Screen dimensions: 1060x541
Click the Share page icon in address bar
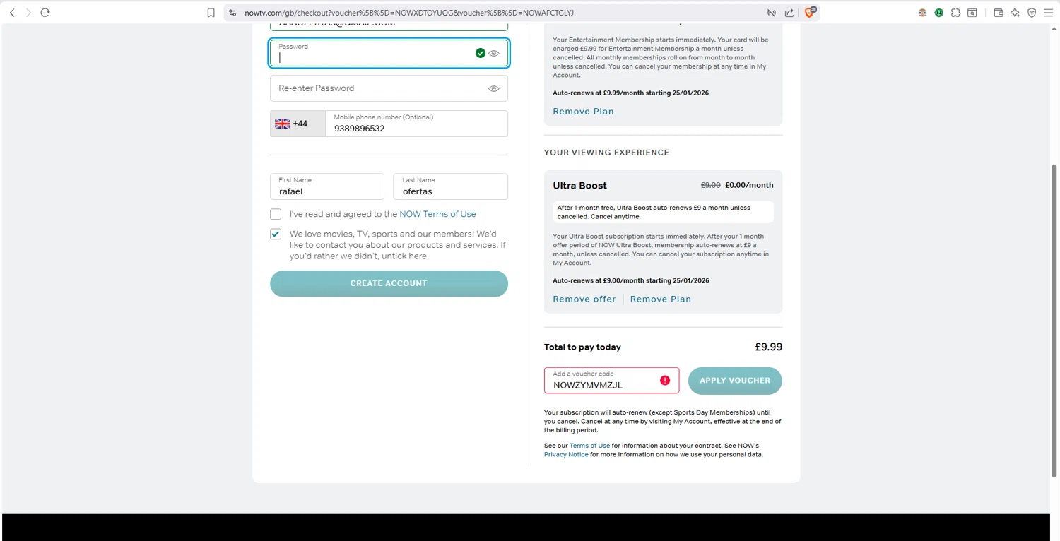[789, 13]
